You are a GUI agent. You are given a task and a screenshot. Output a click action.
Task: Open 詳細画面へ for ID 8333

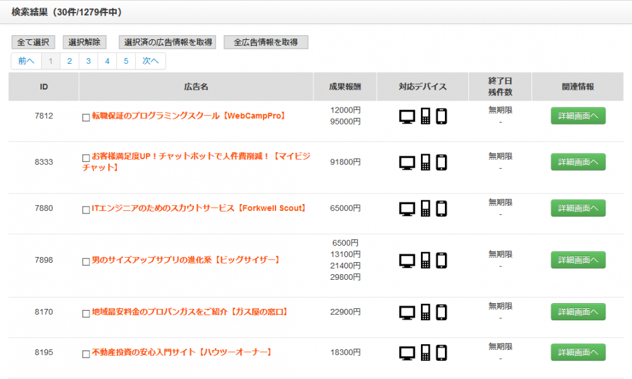click(x=578, y=162)
